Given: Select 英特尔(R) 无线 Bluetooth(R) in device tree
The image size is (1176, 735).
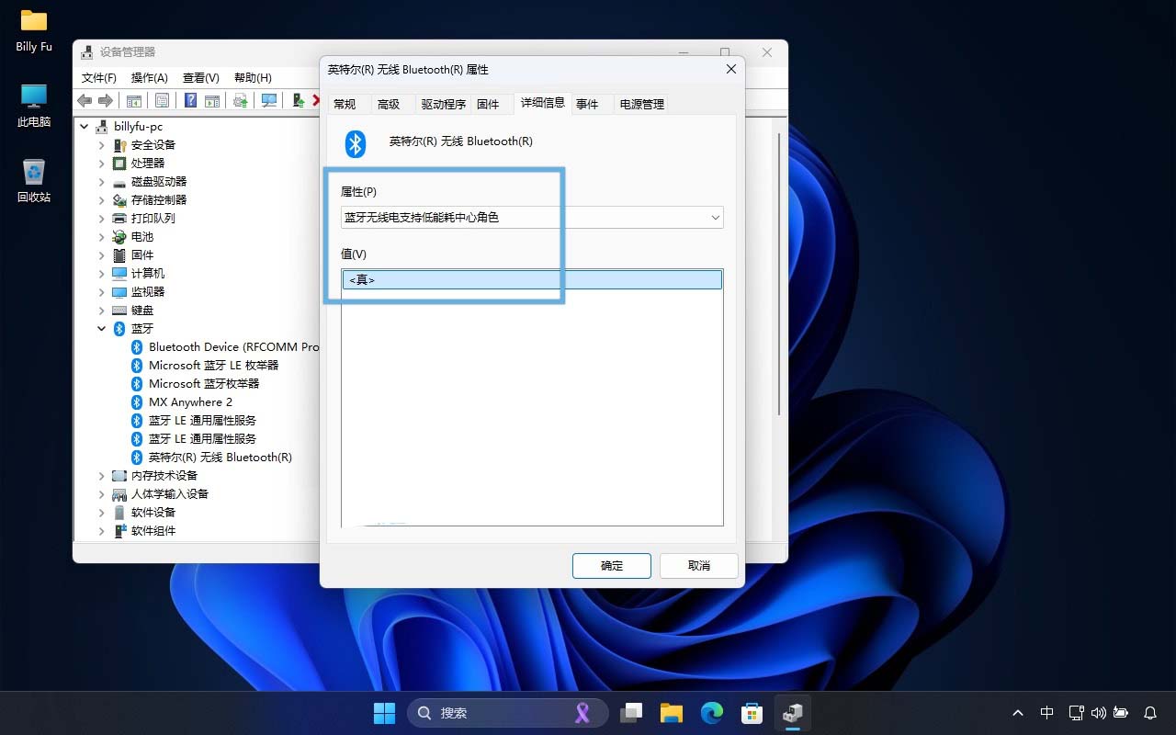Looking at the screenshot, I should tap(220, 457).
